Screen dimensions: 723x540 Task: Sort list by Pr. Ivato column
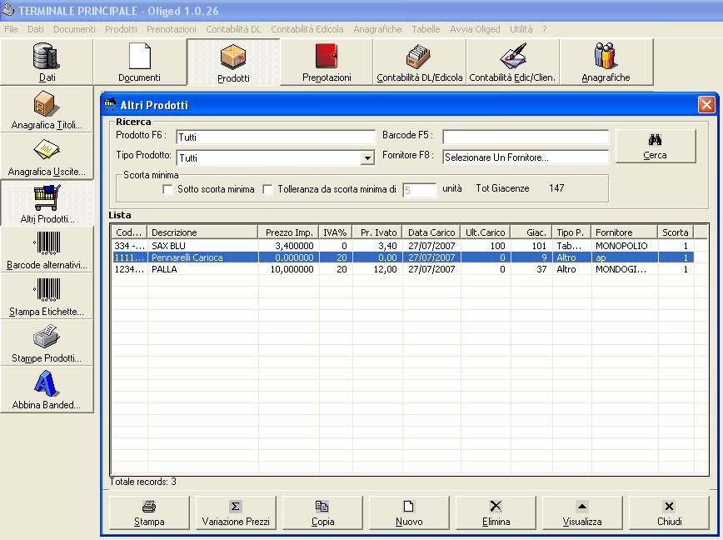point(377,232)
